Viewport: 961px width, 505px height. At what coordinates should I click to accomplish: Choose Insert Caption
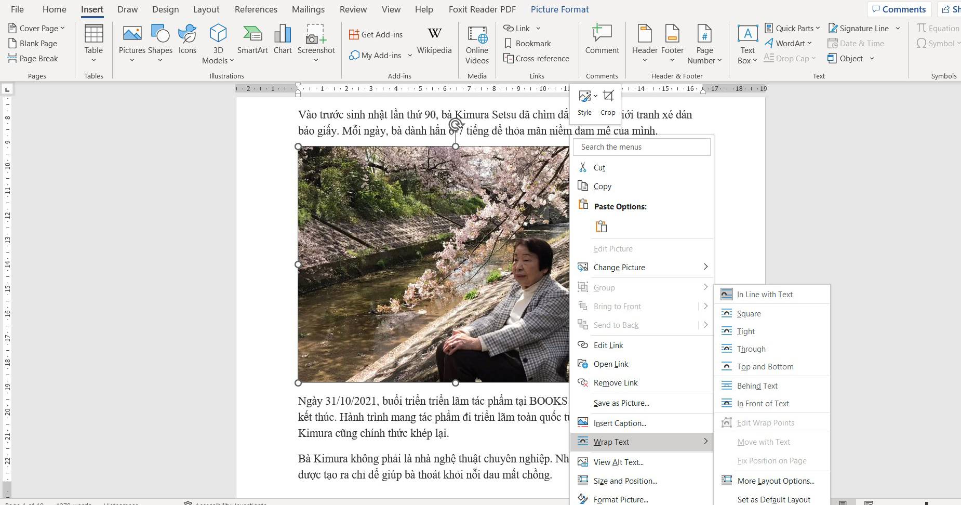click(642, 423)
